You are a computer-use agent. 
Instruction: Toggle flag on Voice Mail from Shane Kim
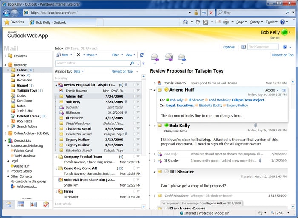click(x=138, y=179)
